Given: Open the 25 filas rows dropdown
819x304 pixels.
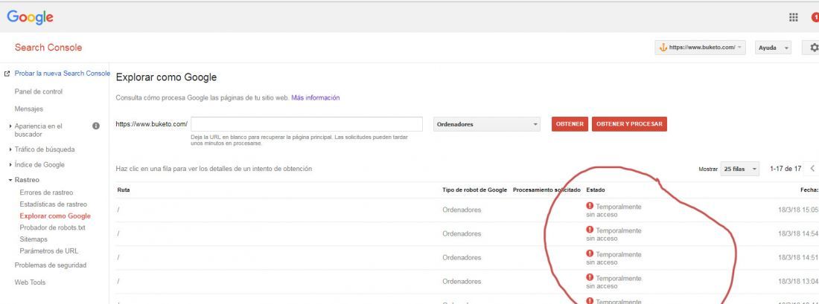Looking at the screenshot, I should point(740,169).
